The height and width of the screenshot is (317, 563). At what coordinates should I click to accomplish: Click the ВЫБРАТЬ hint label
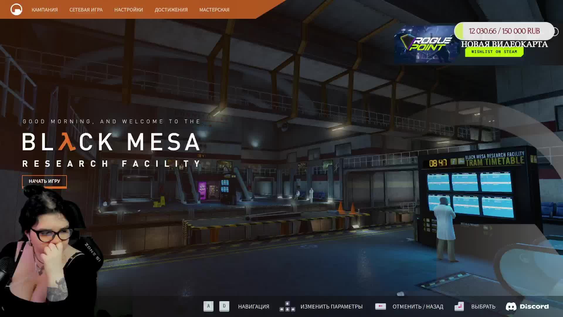(x=483, y=307)
